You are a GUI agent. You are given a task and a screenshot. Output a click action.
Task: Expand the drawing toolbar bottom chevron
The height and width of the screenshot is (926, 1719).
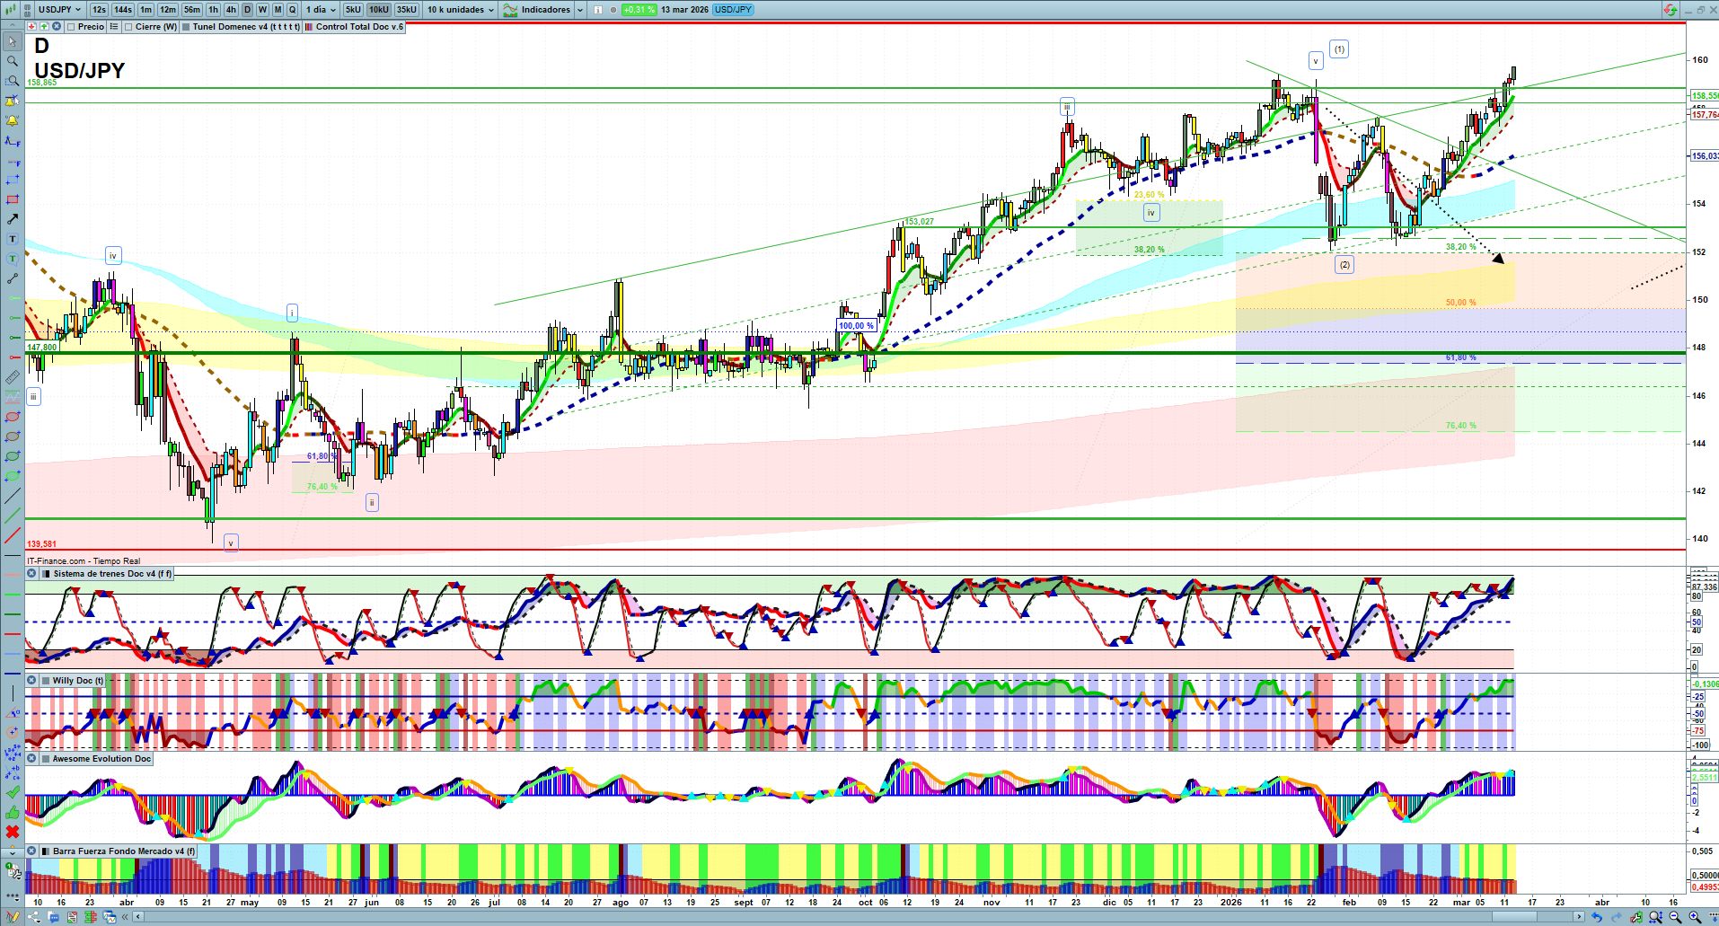(x=13, y=851)
